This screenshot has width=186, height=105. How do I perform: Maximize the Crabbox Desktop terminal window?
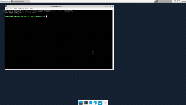click(x=110, y=6)
